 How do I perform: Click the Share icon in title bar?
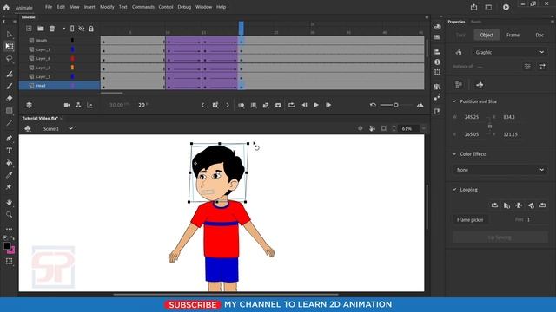(473, 7)
